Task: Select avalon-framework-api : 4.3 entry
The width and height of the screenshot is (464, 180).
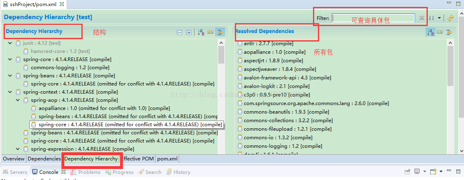Action: click(x=287, y=78)
